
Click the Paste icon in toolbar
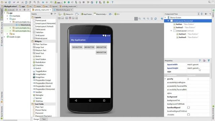coord(30,2)
